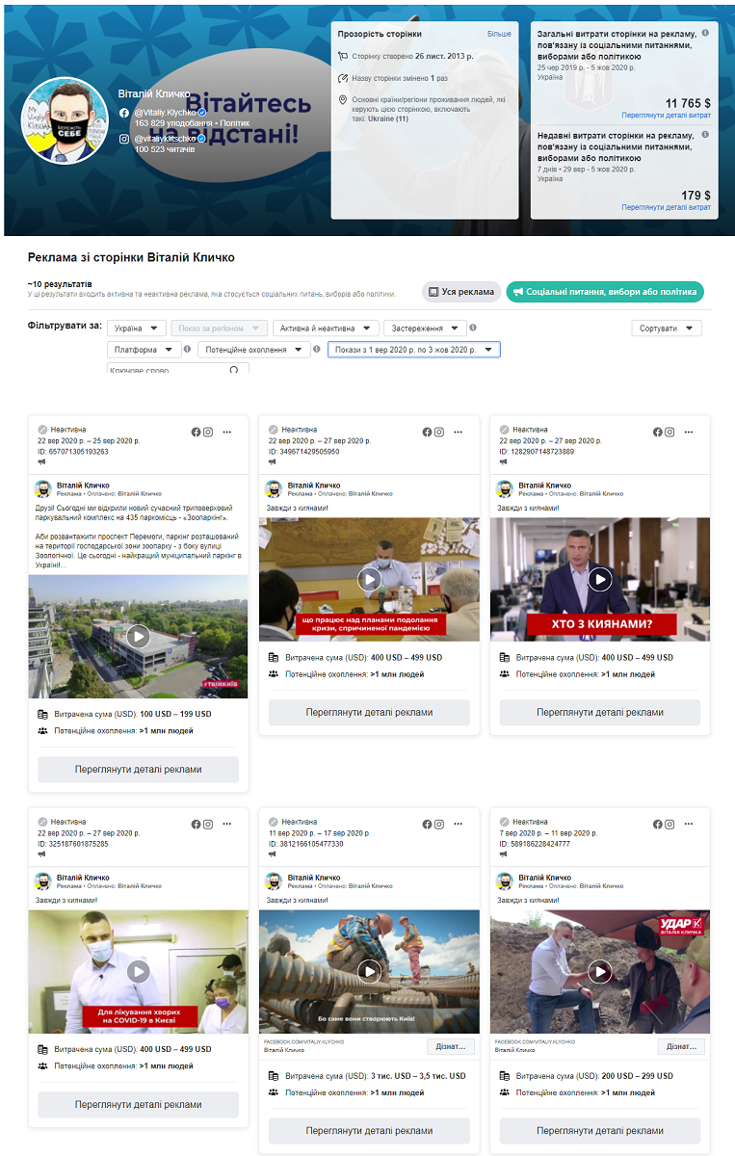Open the "Активна й неактивна" status dropdown
The image size is (735, 1156).
[x=326, y=328]
